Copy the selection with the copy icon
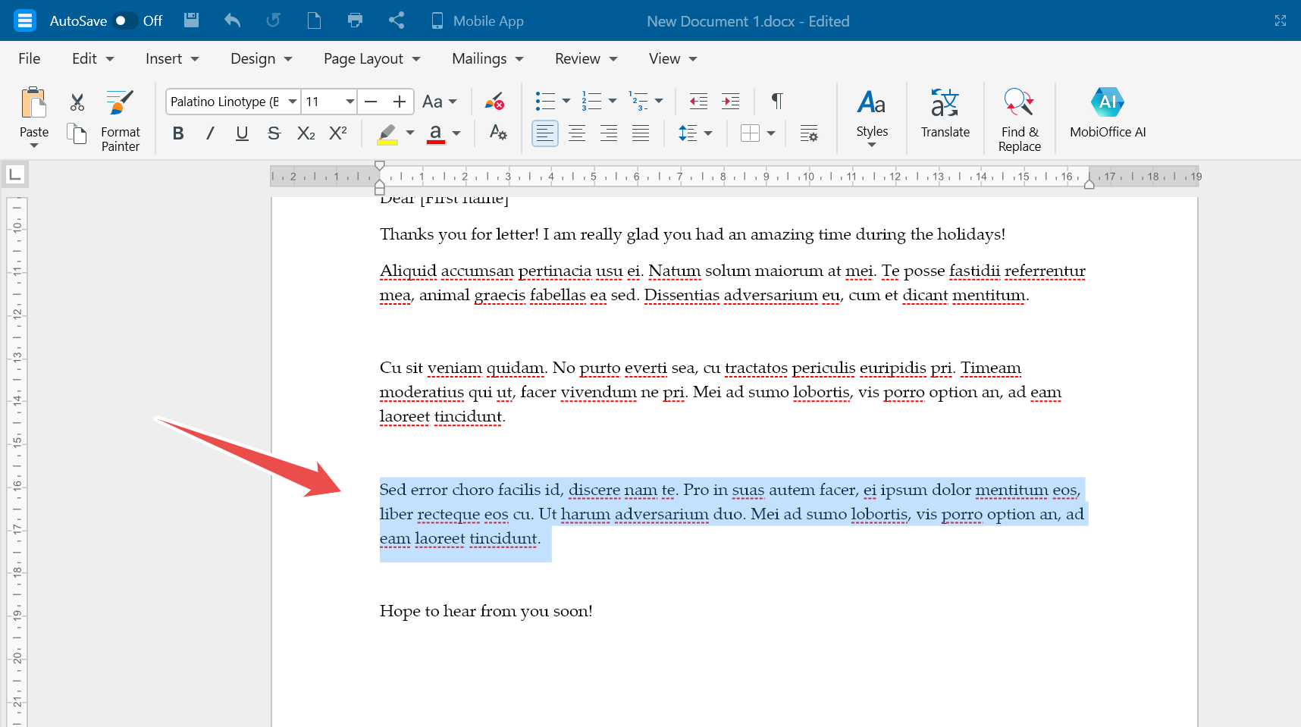This screenshot has height=727, width=1301. (x=77, y=133)
